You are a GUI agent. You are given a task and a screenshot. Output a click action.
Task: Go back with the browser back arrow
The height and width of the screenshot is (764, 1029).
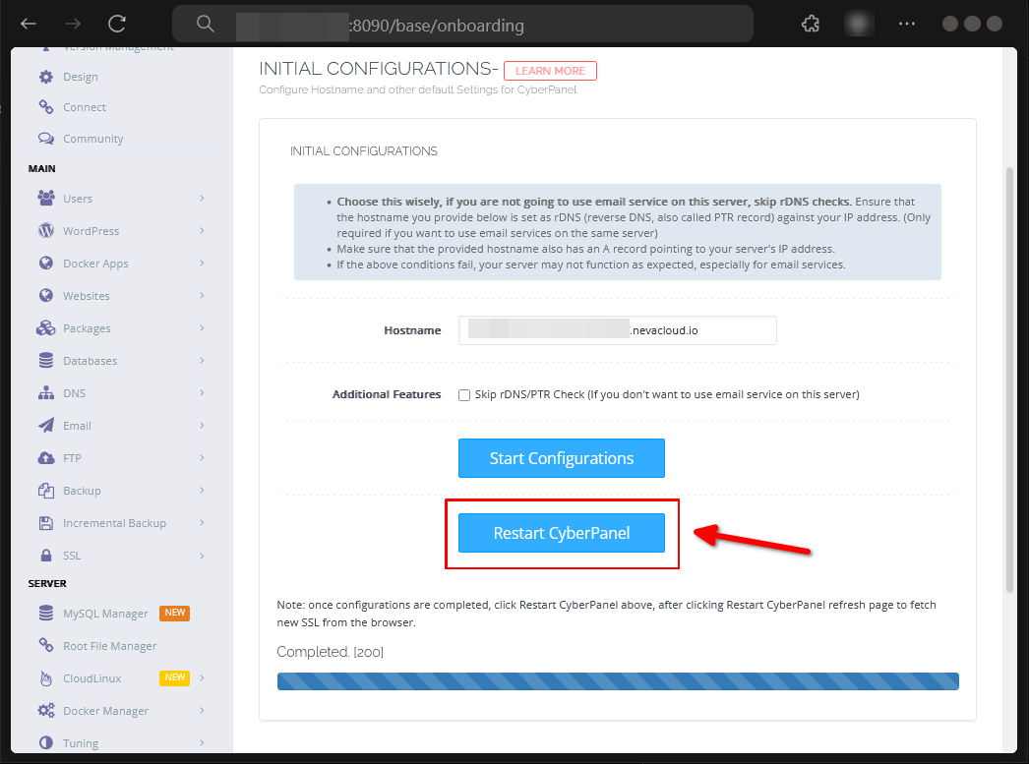(29, 25)
